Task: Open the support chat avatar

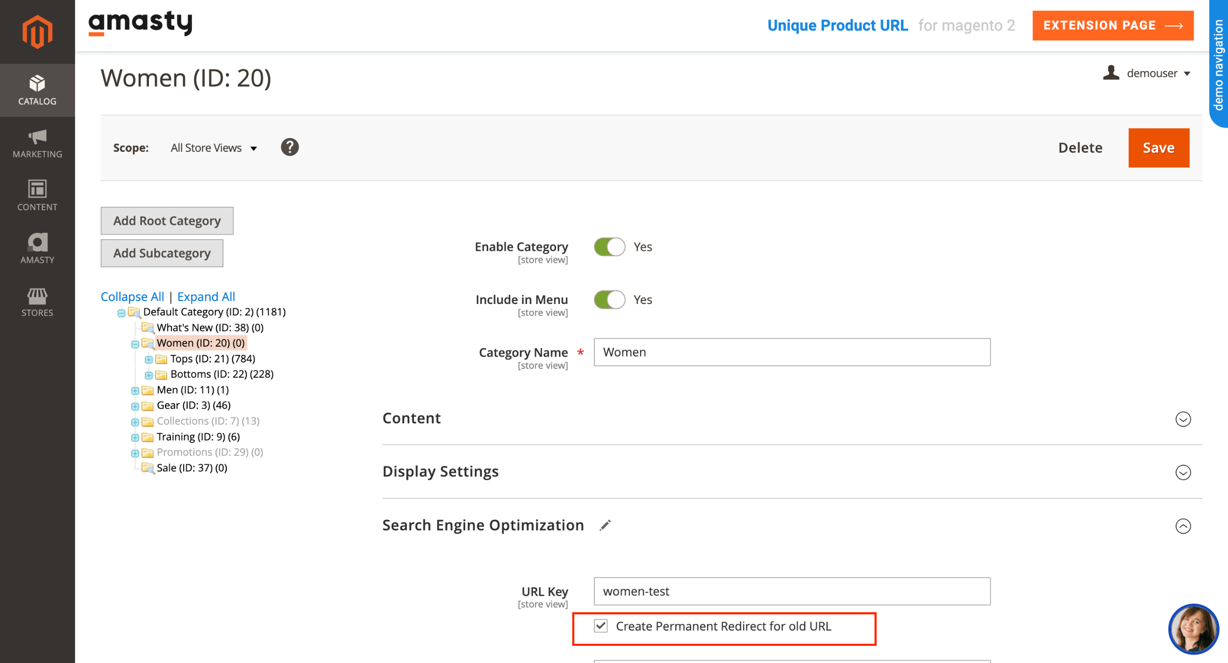Action: pos(1193,629)
